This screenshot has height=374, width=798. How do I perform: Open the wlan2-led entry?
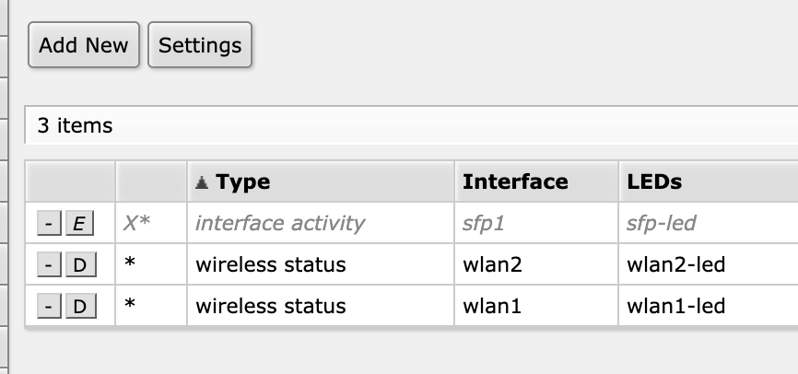click(x=675, y=265)
